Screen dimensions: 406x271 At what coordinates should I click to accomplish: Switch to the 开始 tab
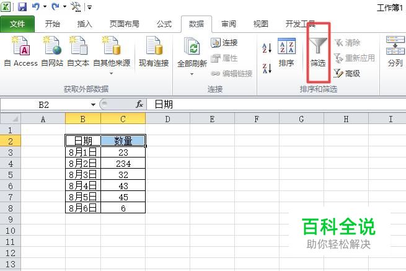coord(52,24)
